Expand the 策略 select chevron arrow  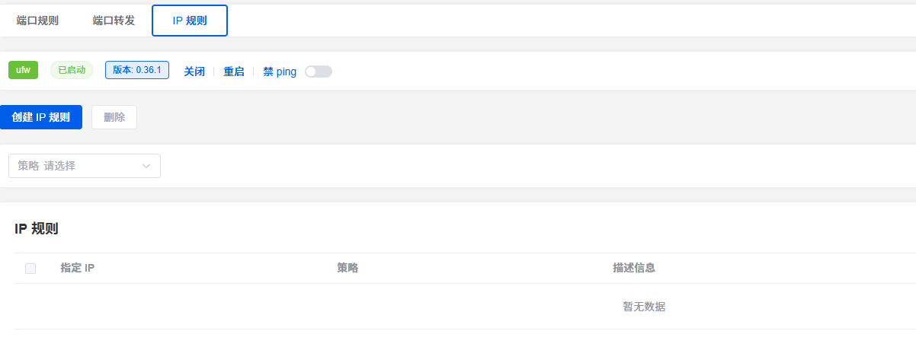point(146,166)
